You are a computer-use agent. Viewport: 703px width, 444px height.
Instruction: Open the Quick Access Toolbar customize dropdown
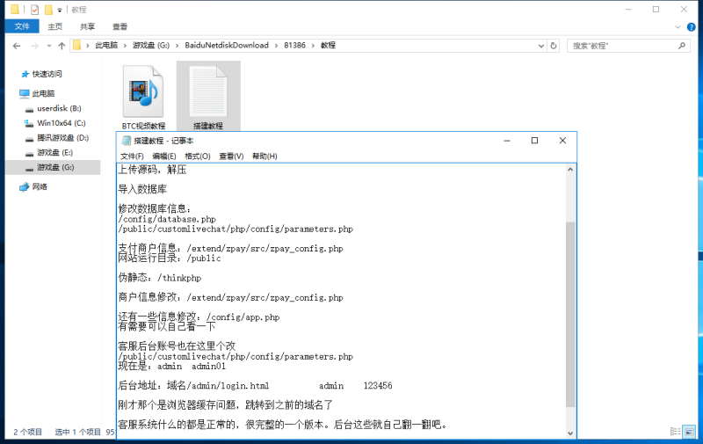pyautogui.click(x=60, y=10)
